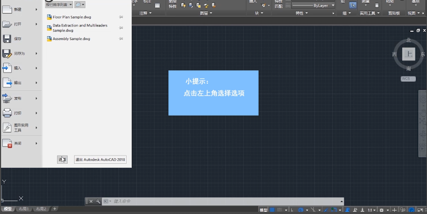Expand the 组 panel title
Screen dimensions: 427x214
pos(346,13)
